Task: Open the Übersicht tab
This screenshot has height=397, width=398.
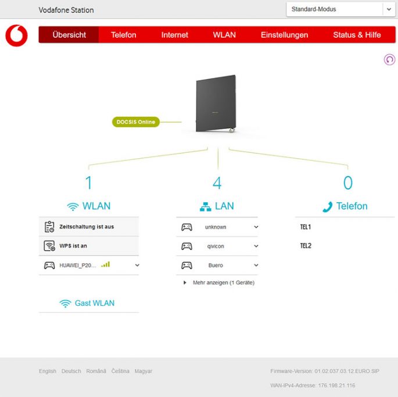Action: click(69, 35)
